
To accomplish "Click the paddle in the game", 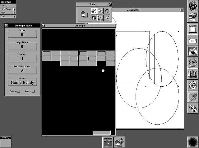I will [102, 132].
